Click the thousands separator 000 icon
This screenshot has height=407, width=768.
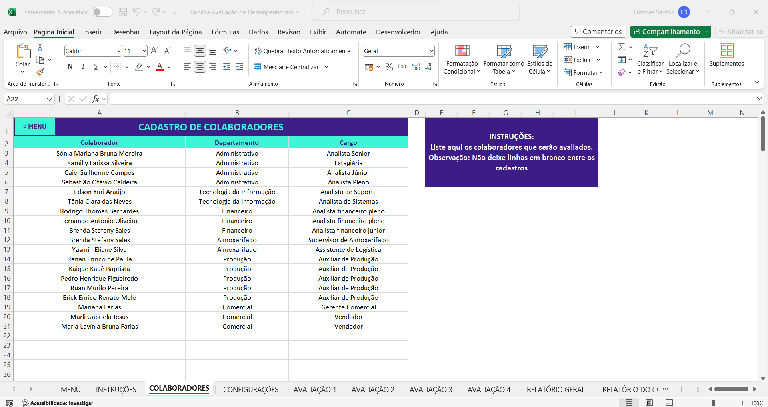click(x=402, y=67)
